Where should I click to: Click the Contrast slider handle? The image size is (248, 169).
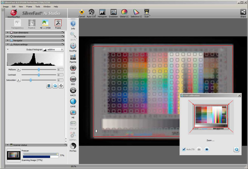[39, 75]
